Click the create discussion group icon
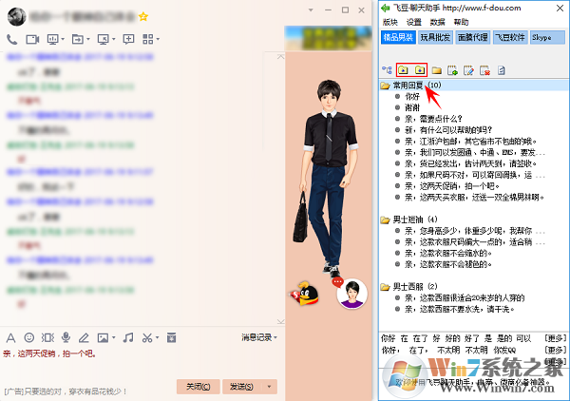The width and height of the screenshot is (570, 401). (x=128, y=39)
